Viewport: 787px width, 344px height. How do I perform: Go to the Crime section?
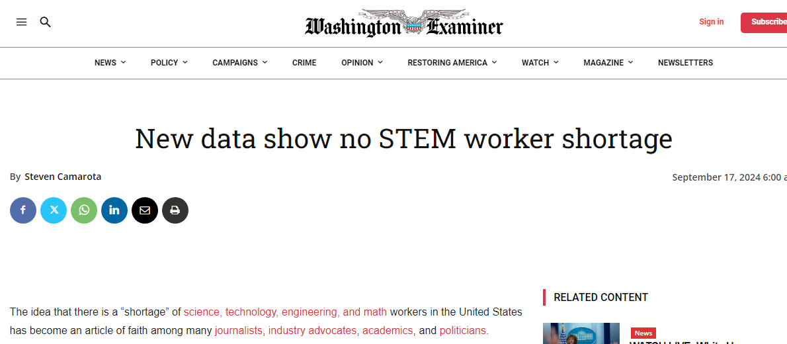tap(304, 63)
